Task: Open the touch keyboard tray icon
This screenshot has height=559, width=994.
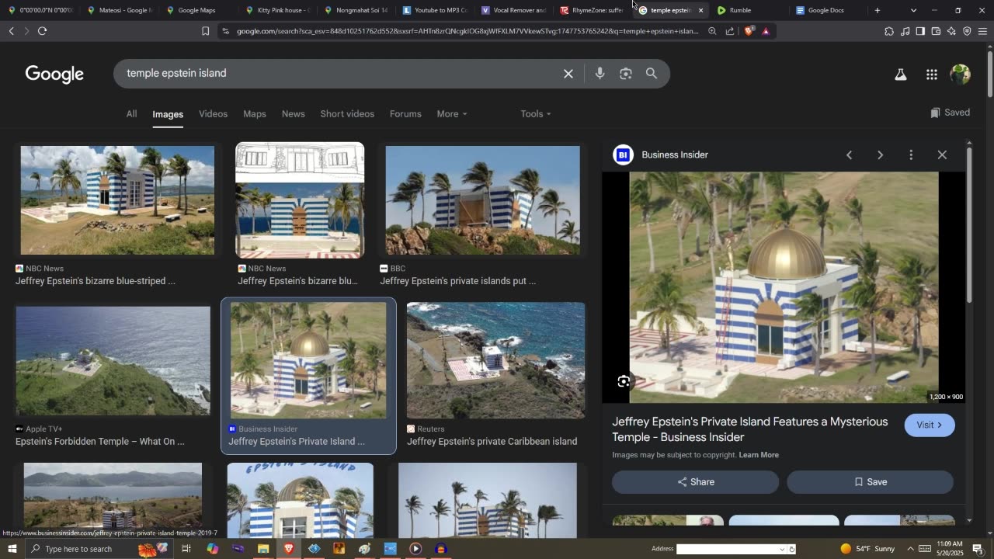Action: pos(925,549)
